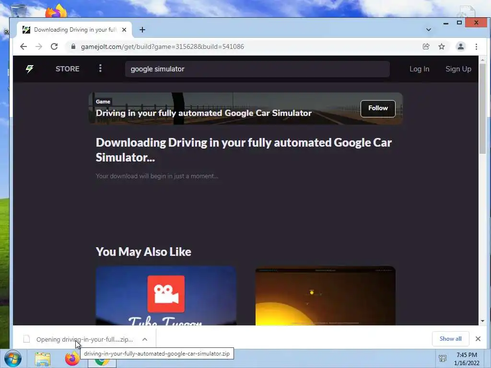Click the taskbar clock showing 7:45 PM
491x368 pixels.
(x=467, y=359)
